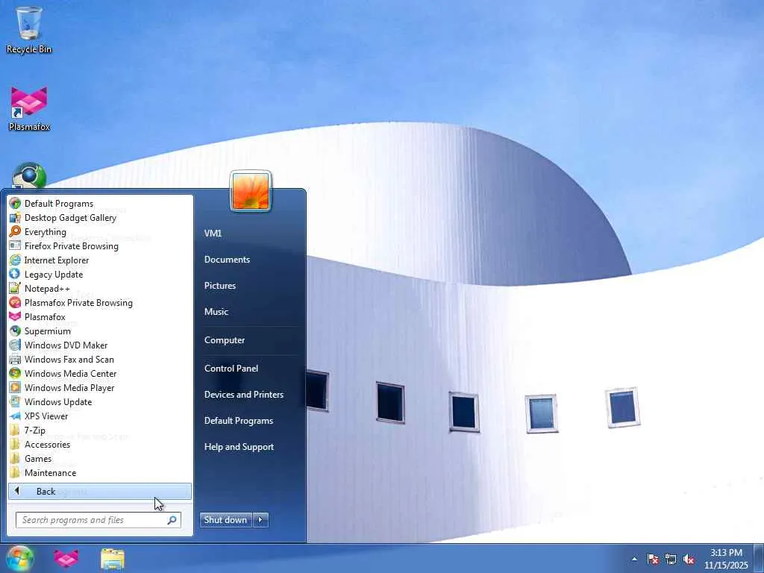The width and height of the screenshot is (764, 573).
Task: Open Default Programs in right pane
Action: point(239,421)
